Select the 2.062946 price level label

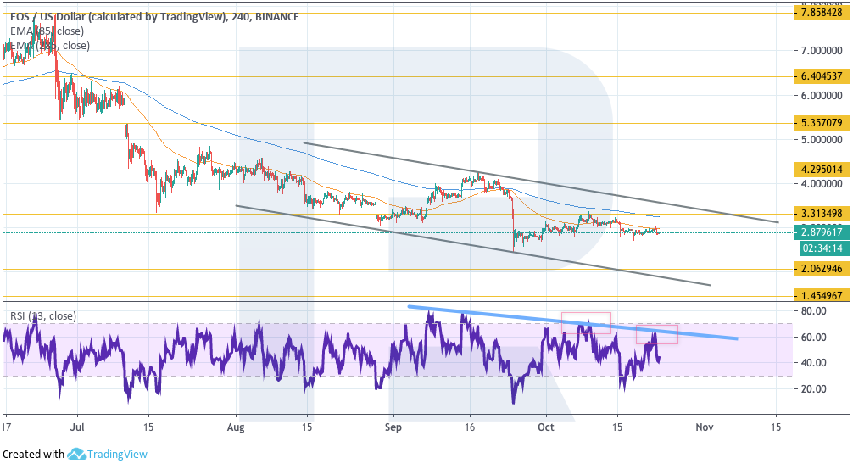pyautogui.click(x=821, y=270)
